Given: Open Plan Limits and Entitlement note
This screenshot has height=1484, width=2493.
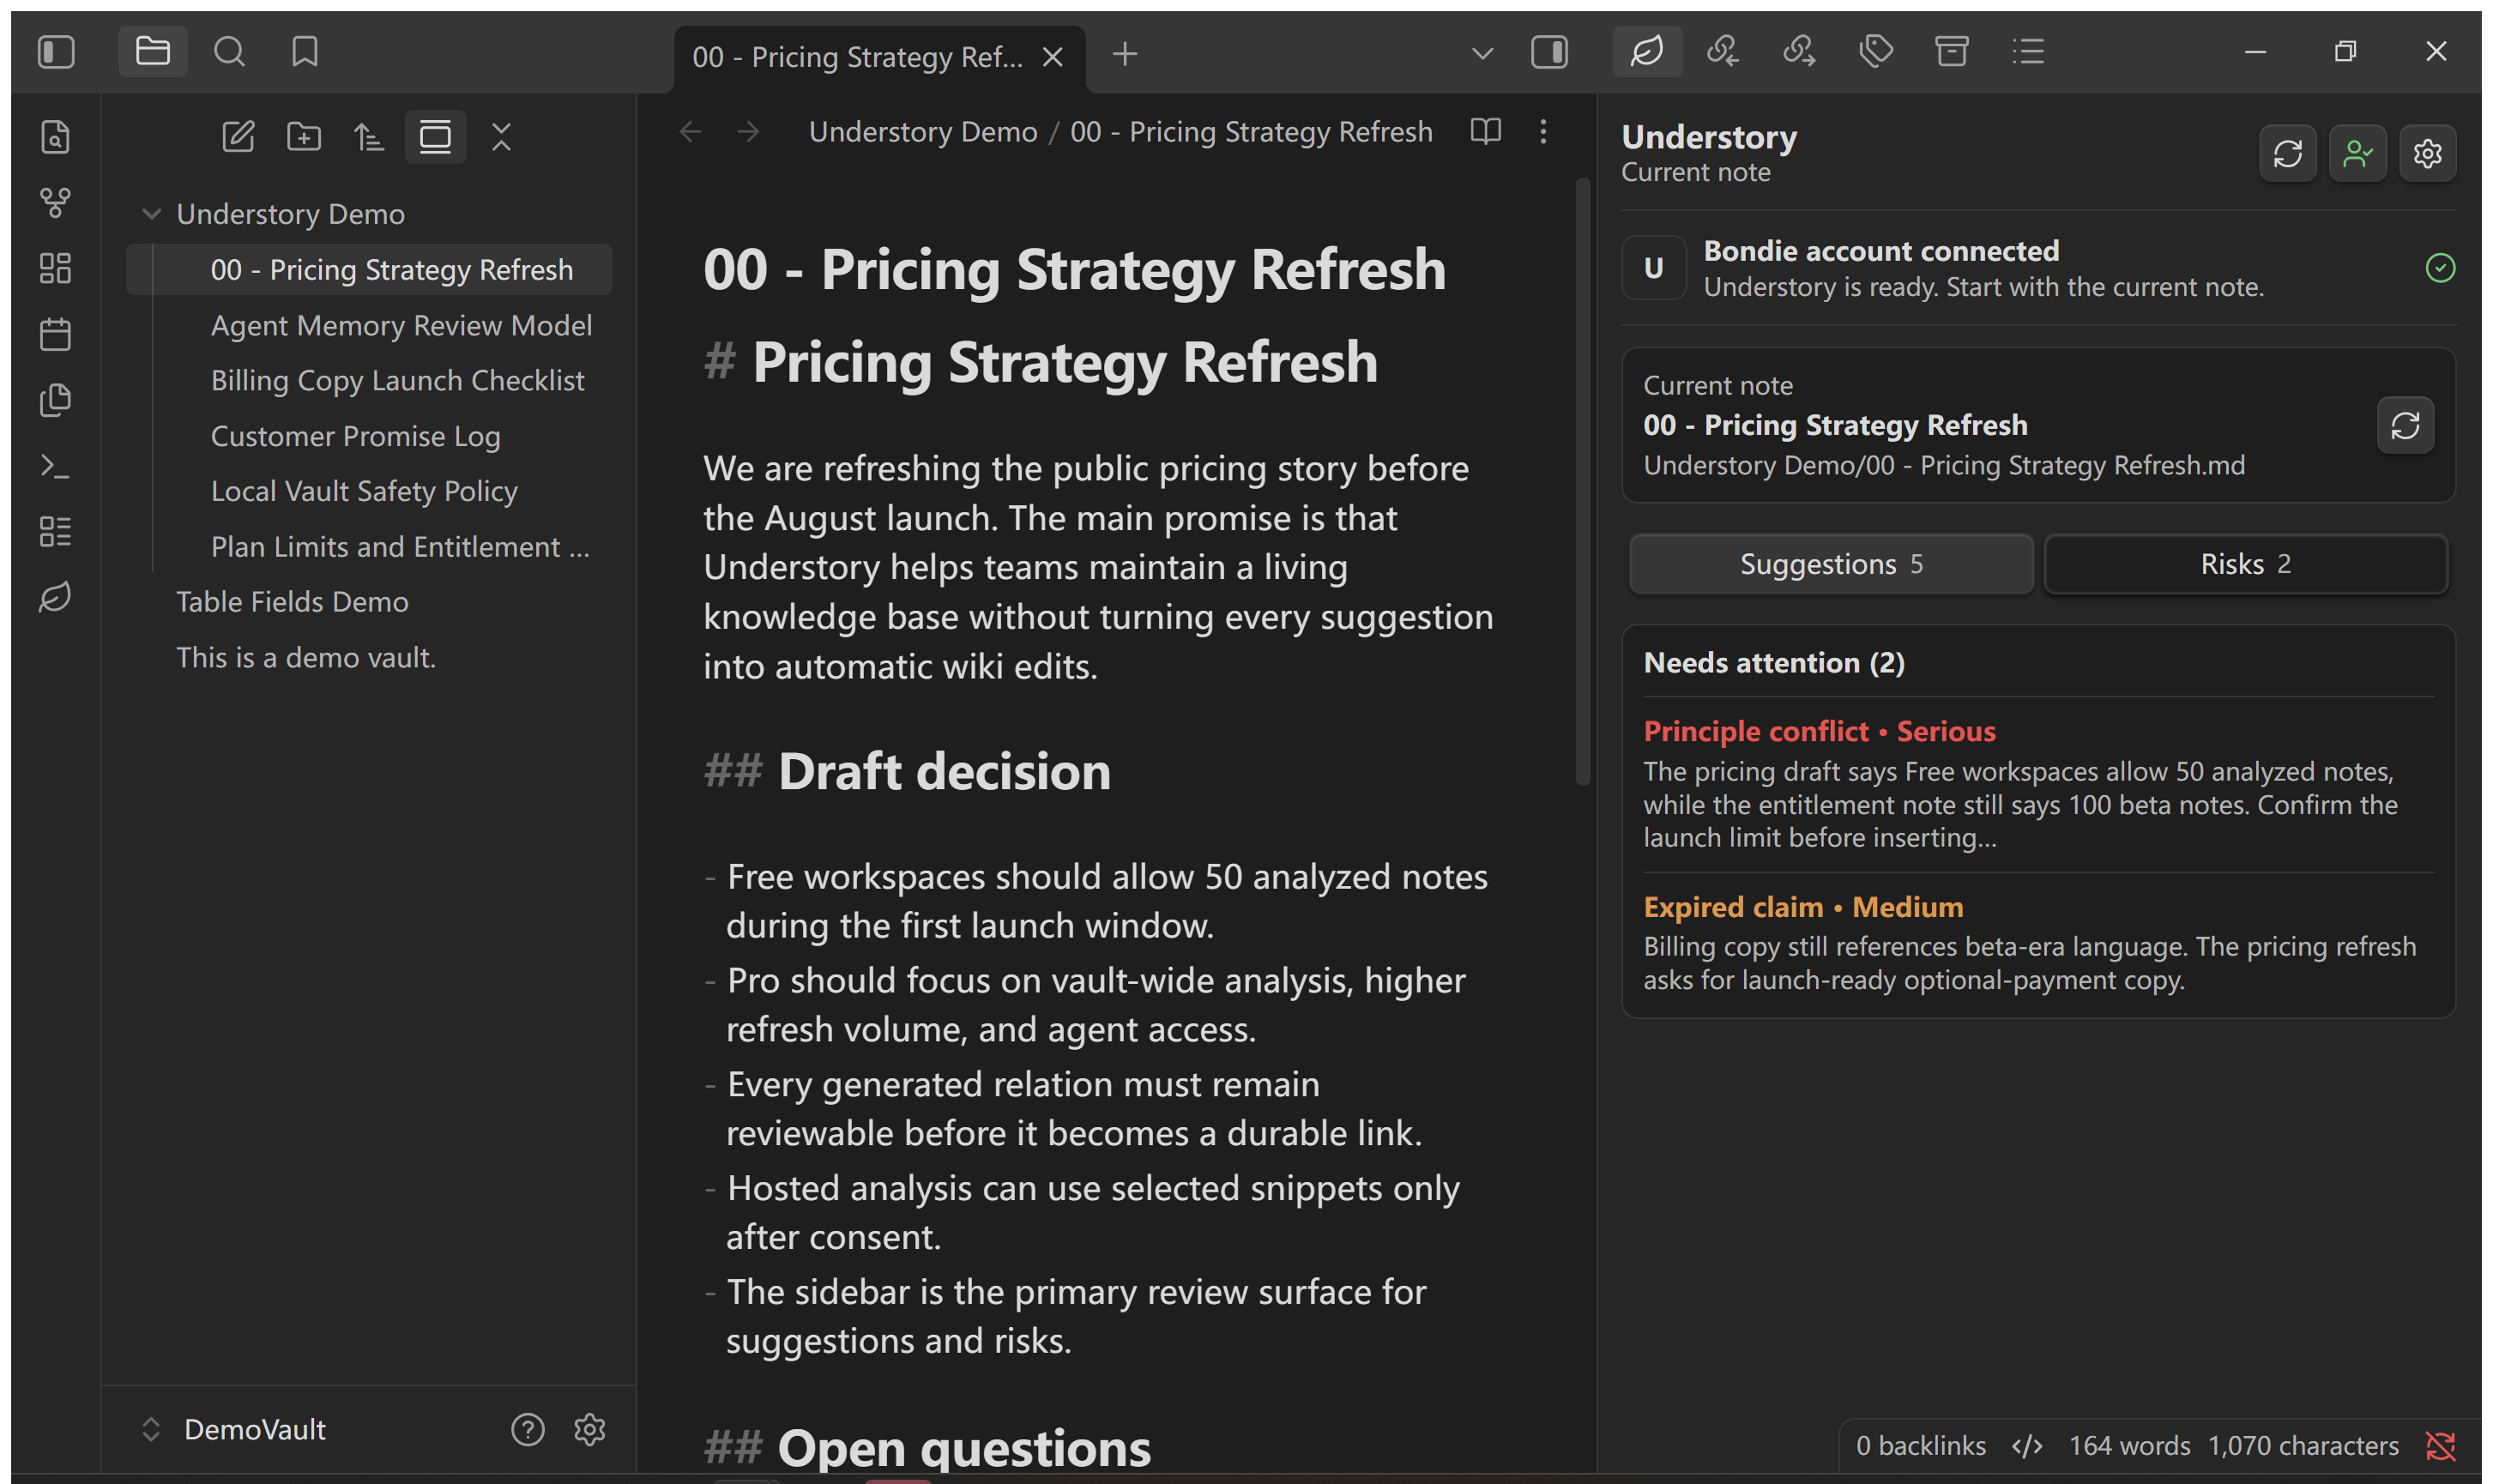Looking at the screenshot, I should click(400, 547).
